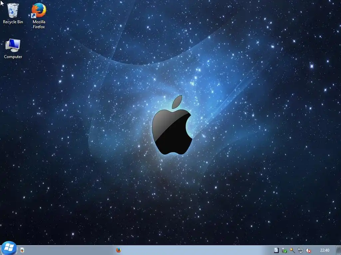Click the document icon beside the Start button
341x255 pixels.
[x=22, y=250]
